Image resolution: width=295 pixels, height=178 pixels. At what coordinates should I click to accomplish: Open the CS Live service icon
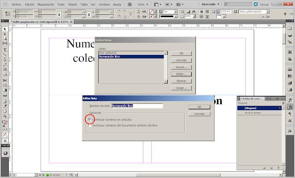click(256, 4)
